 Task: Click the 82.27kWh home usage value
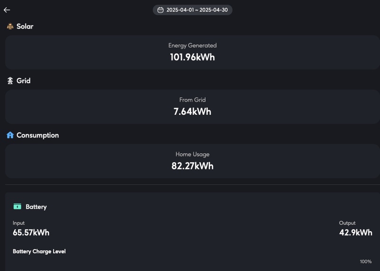(192, 166)
